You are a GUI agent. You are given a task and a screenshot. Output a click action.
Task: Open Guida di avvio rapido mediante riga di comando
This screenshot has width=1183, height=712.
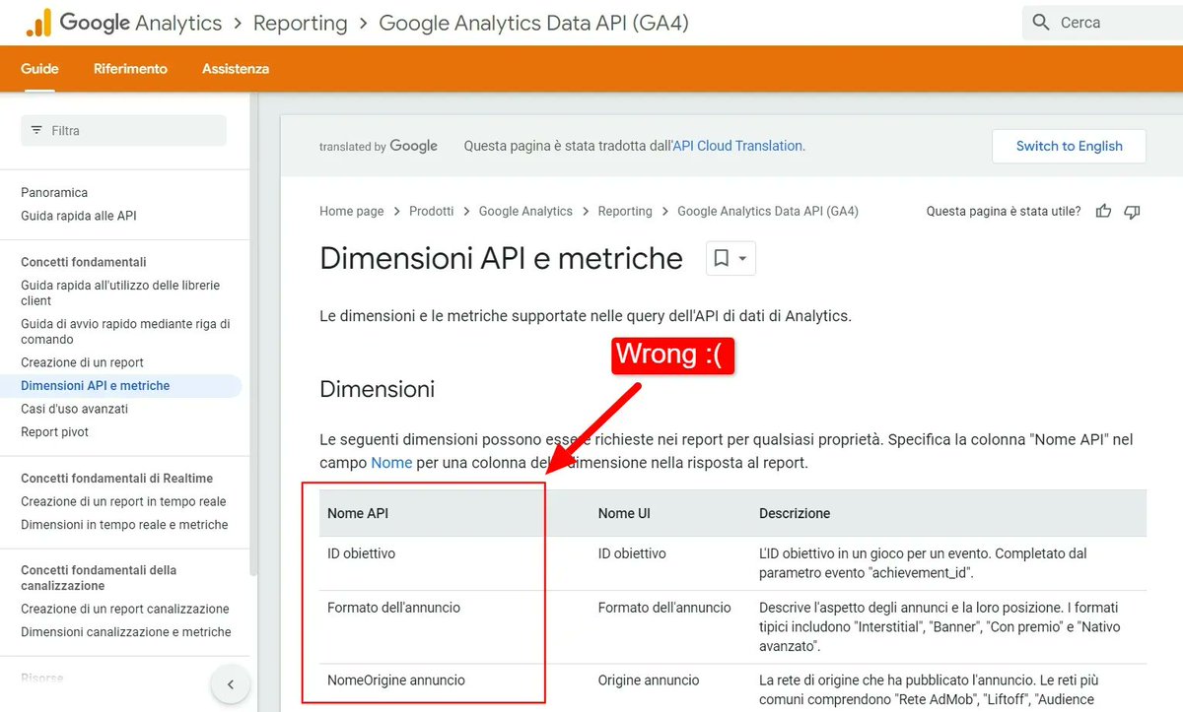point(125,331)
